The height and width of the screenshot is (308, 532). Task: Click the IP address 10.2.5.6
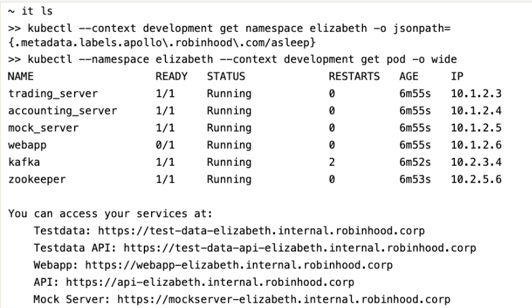tap(476, 180)
